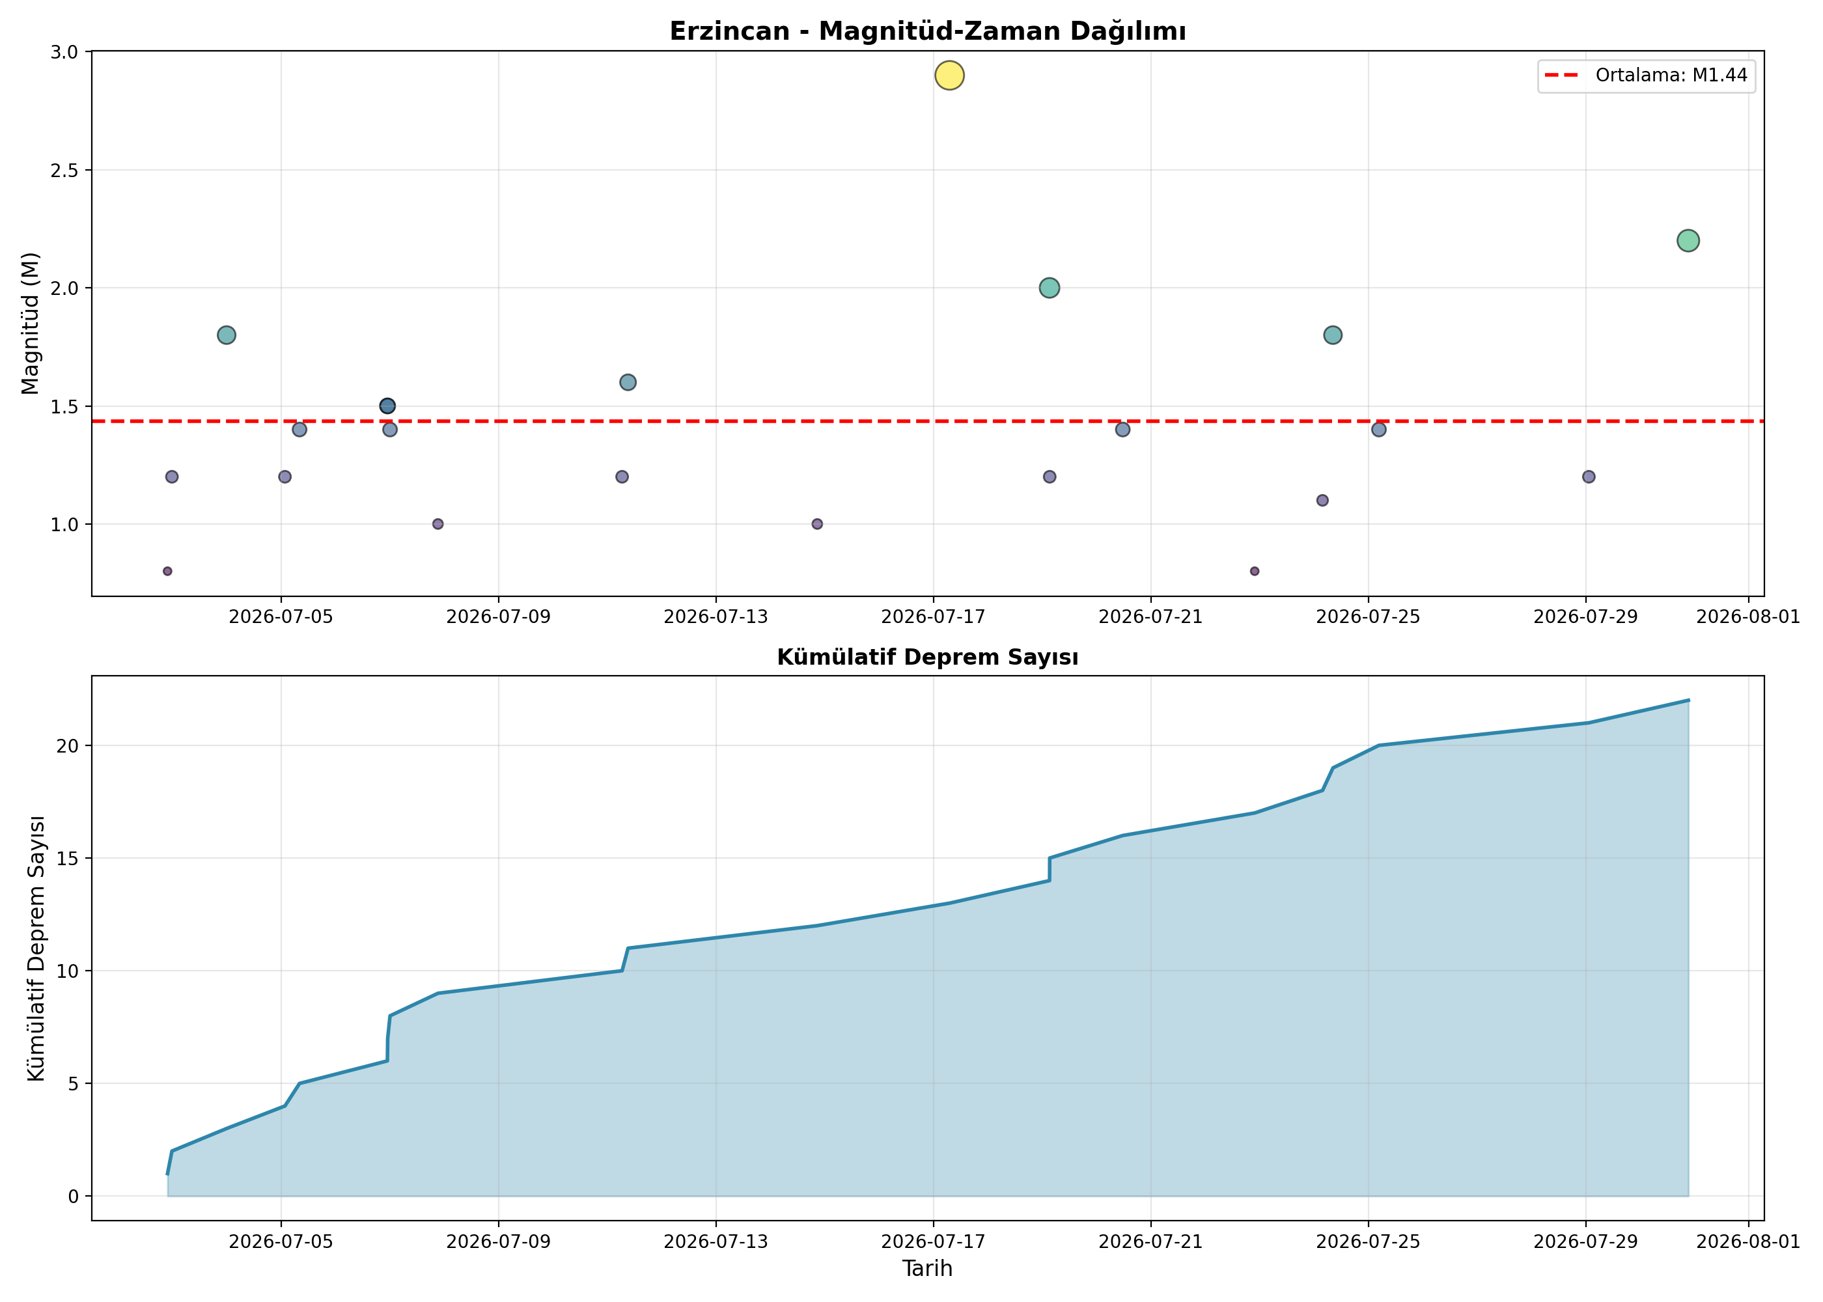This screenshot has height=1302, width=1823.
Task: Select the large yellow M2.9 data point
Action: click(949, 76)
